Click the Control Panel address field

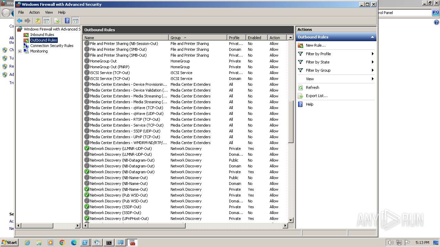[x=404, y=13]
